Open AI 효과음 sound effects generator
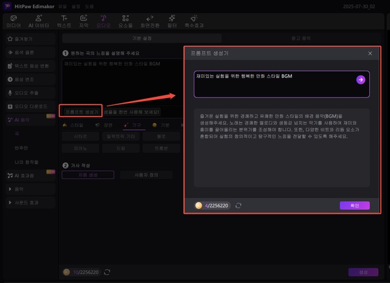Screen dimensions: 390x283 coord(30,175)
